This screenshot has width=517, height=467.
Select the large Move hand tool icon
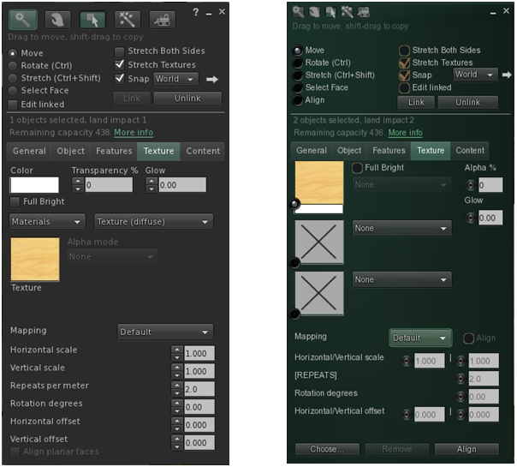pyautogui.click(x=58, y=18)
